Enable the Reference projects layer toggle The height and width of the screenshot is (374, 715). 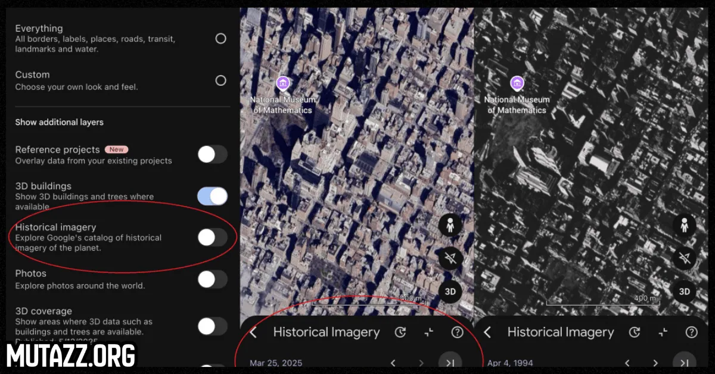pos(212,155)
